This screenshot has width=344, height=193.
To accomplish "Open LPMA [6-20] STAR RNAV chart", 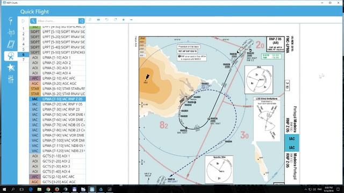I will click(x=58, y=94).
